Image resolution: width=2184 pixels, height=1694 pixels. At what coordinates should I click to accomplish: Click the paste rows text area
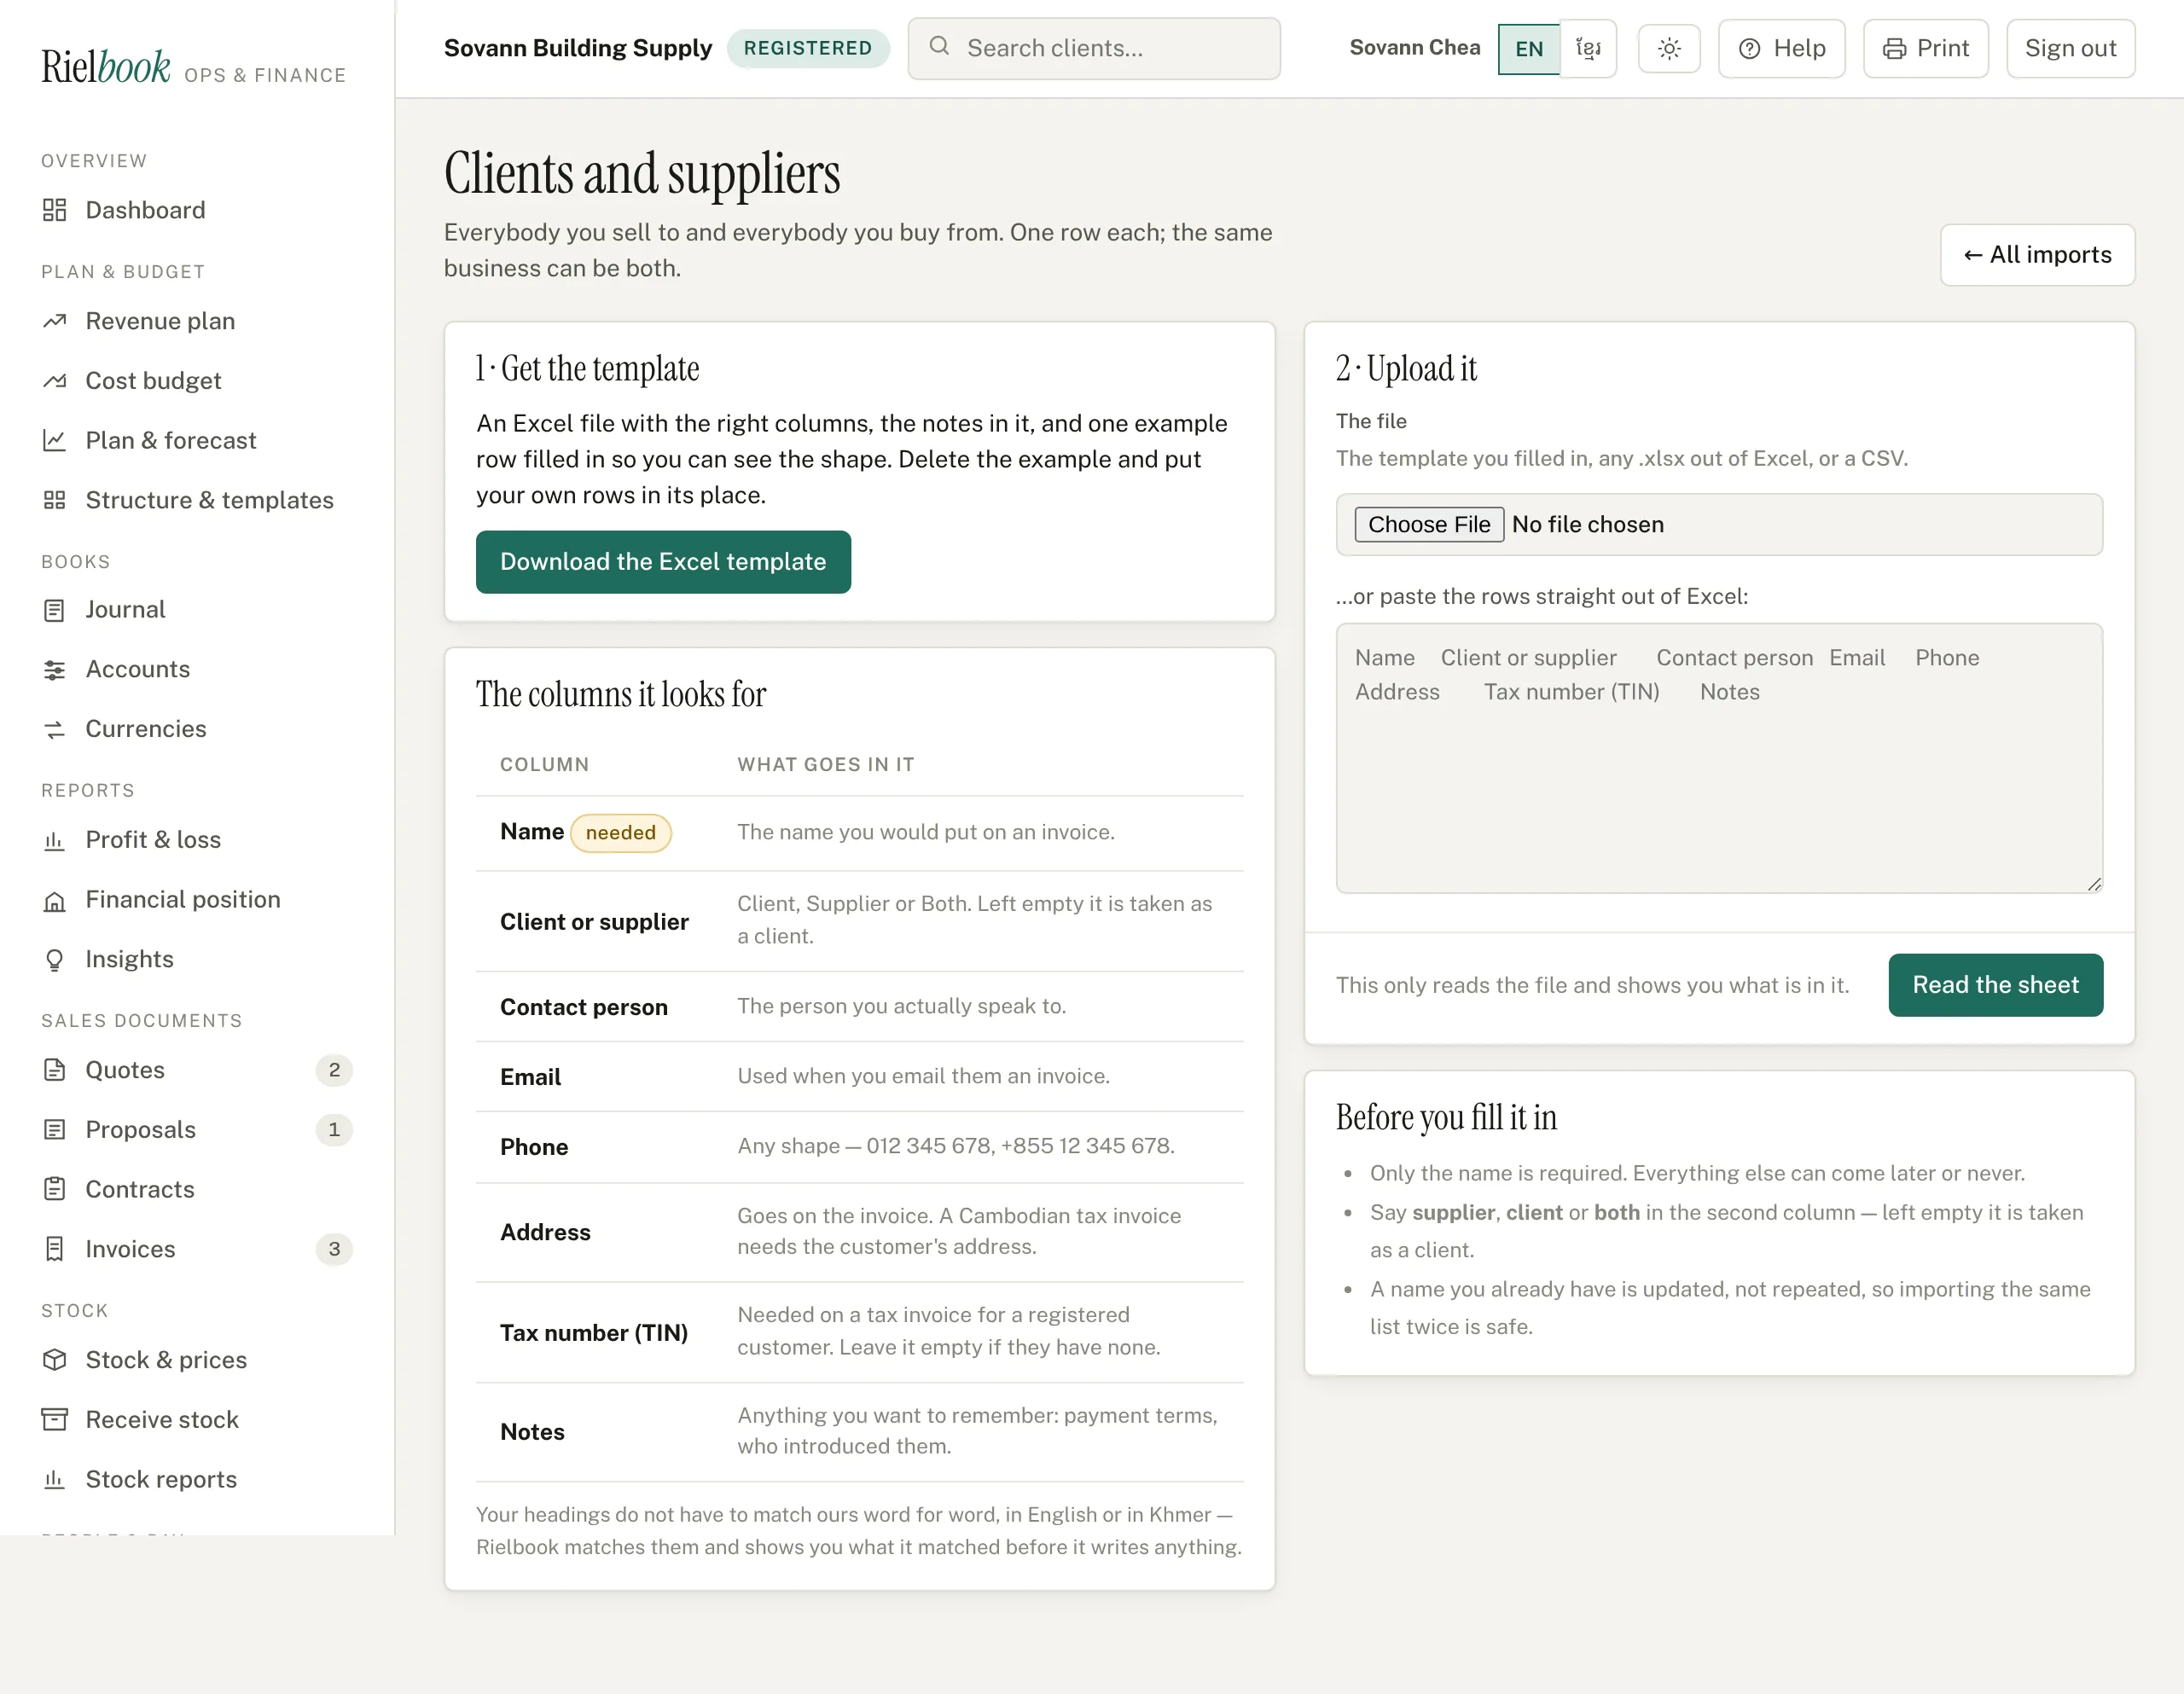[x=1719, y=758]
